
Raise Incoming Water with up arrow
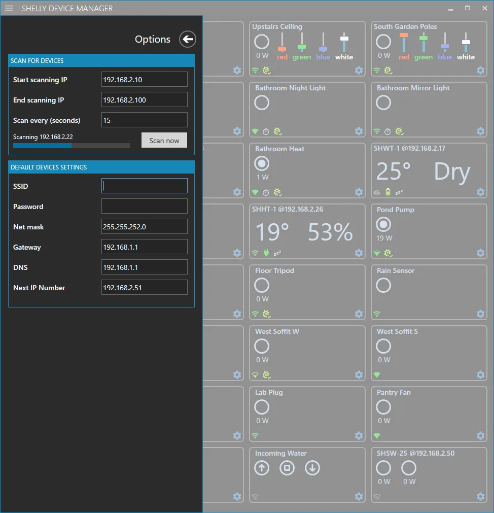pos(262,468)
